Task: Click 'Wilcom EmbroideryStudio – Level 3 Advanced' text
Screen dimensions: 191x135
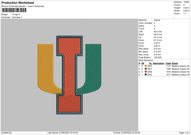Action: (x=23, y=6)
